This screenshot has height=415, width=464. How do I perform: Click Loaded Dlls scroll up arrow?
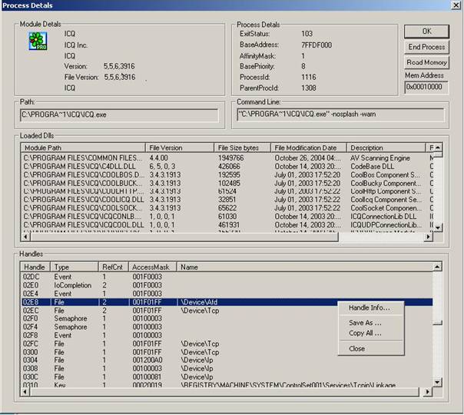pyautogui.click(x=438, y=148)
